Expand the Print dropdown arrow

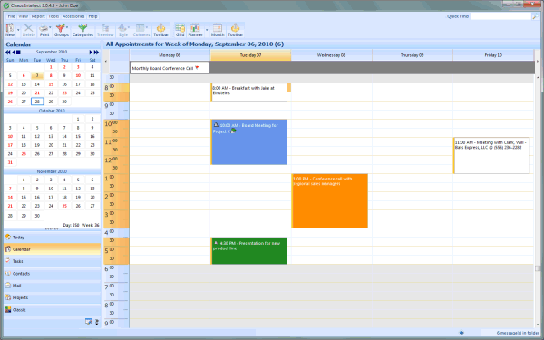click(50, 27)
